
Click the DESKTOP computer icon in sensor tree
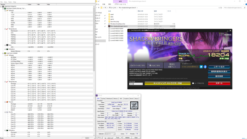(3, 6)
